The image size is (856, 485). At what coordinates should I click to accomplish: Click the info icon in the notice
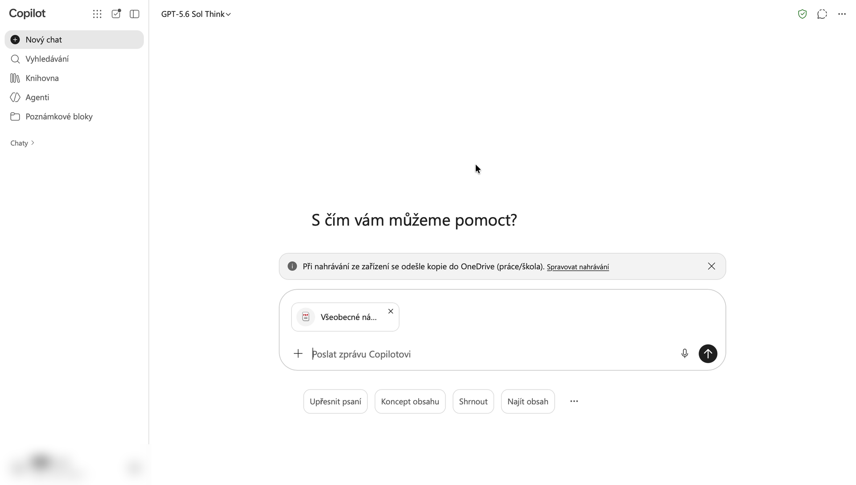coord(292,266)
